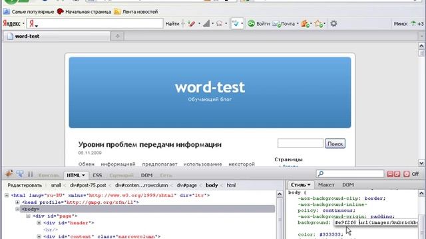
Task: Select div#post-75.post breadcrumb
Action: coord(88,185)
